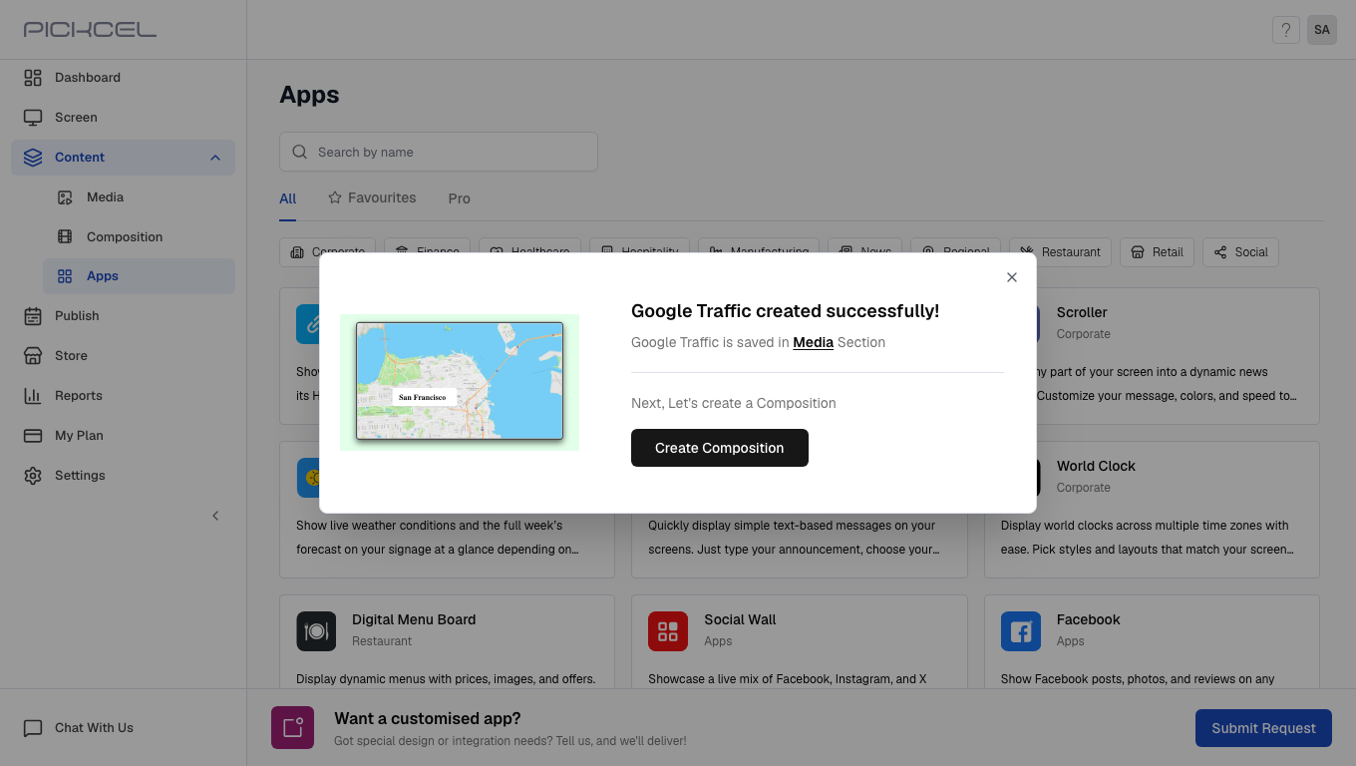Switch to the Pro tab
This screenshot has width=1356, height=766.
460,198
